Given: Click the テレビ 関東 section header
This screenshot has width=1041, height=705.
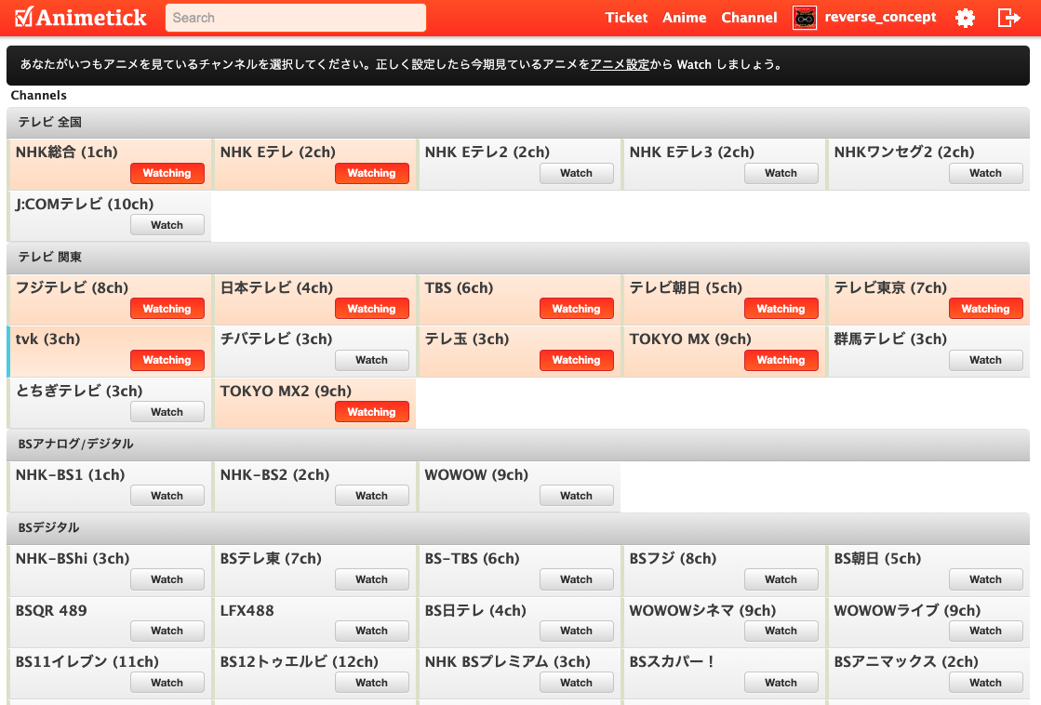Looking at the screenshot, I should [x=518, y=258].
